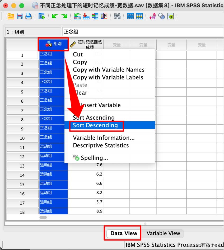224x250 pixels.
Task: Select row header 5
Action: point(22,92)
